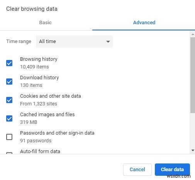Click the '10,409 items' text
195x180 pixels.
(x=34, y=67)
